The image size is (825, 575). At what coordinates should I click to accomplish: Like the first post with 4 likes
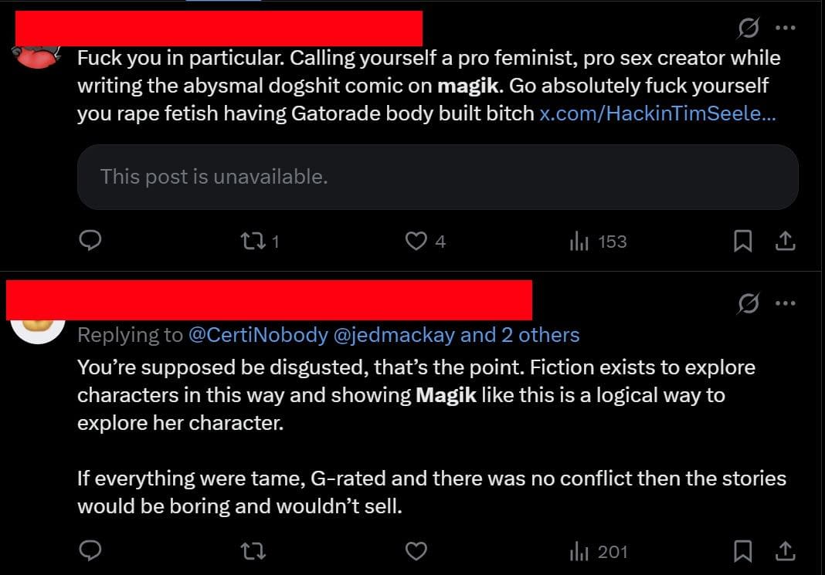coord(416,242)
